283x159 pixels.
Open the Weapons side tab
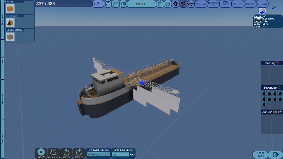[2, 99]
